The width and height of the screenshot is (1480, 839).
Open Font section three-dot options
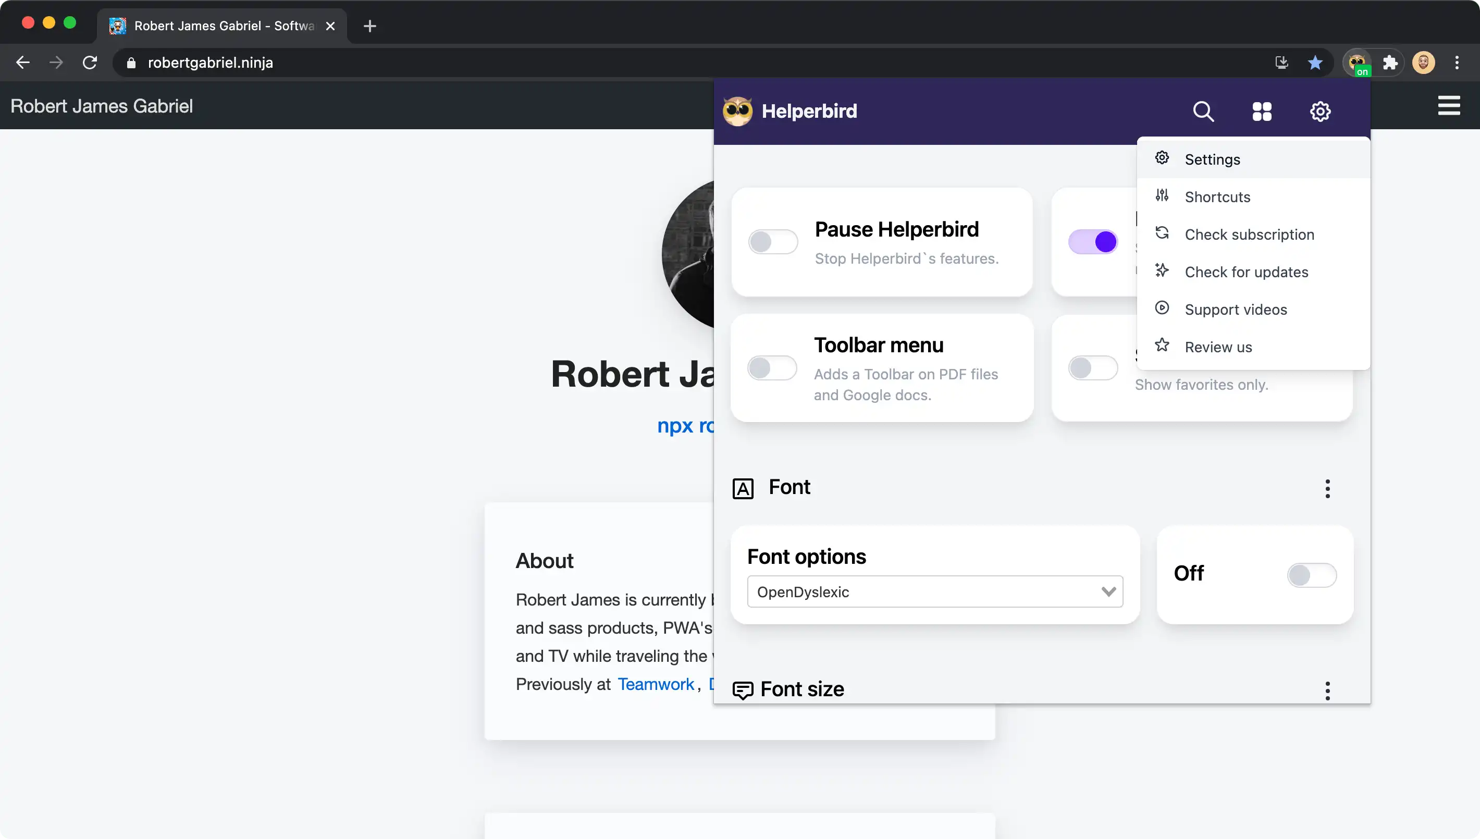[x=1327, y=489]
